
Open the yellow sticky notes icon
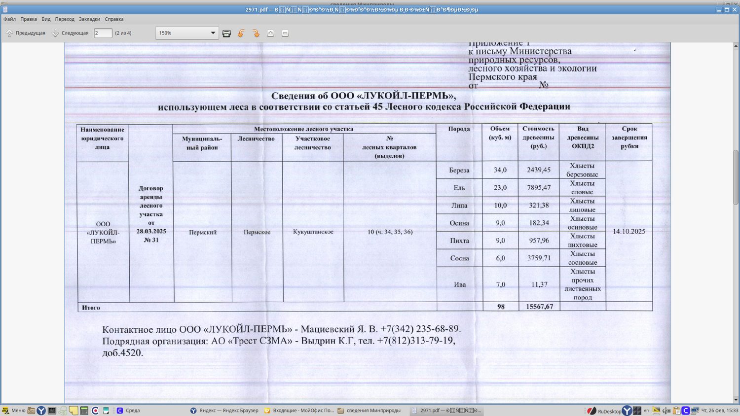74,411
